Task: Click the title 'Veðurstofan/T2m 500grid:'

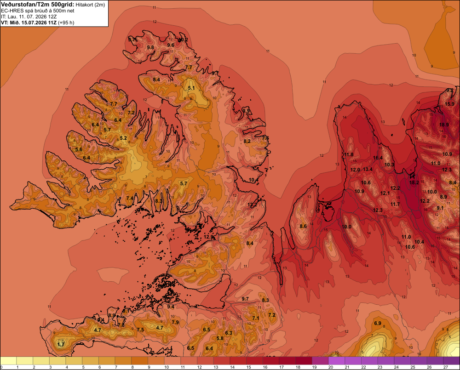Action: point(38,4)
